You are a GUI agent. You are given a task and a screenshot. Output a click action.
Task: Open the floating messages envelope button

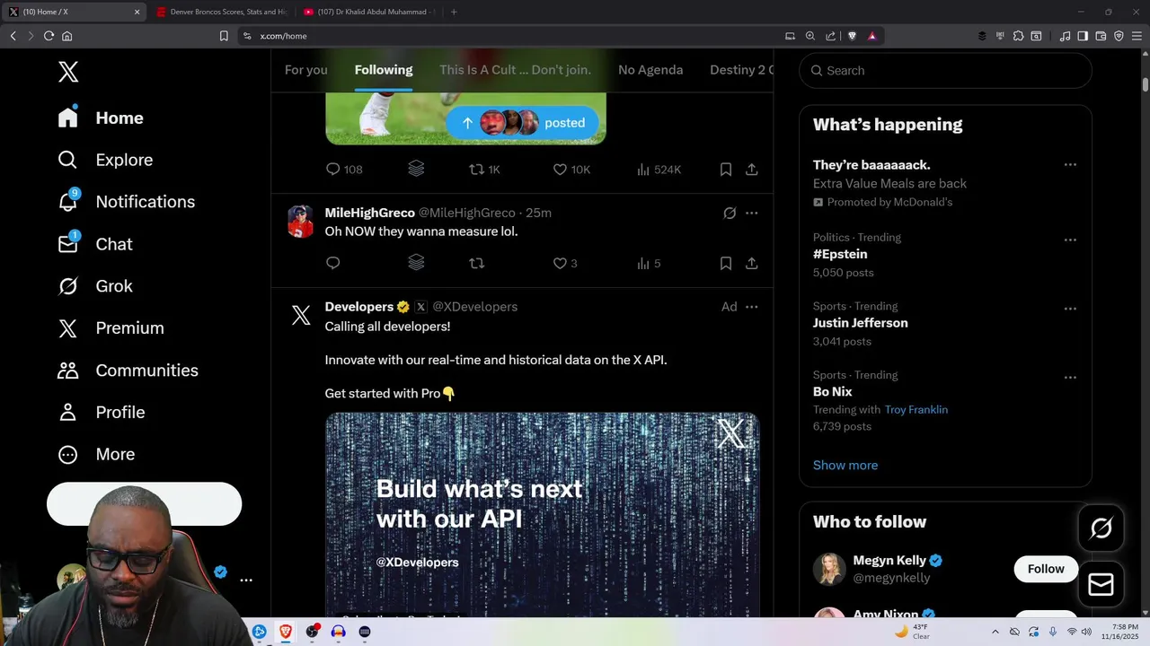[x=1101, y=585]
